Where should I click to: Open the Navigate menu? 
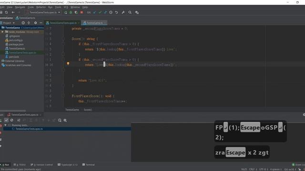click(x=20, y=7)
